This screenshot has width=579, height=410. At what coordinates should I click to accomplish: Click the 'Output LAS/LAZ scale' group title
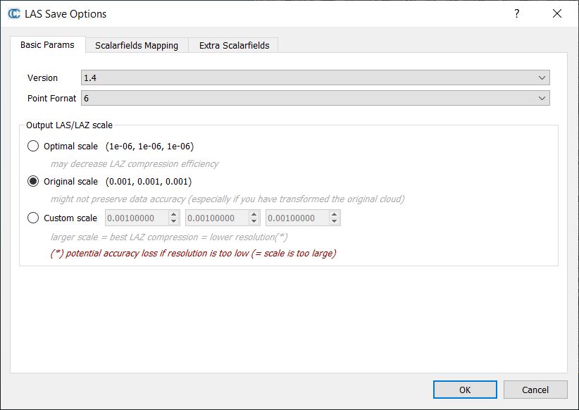click(69, 125)
